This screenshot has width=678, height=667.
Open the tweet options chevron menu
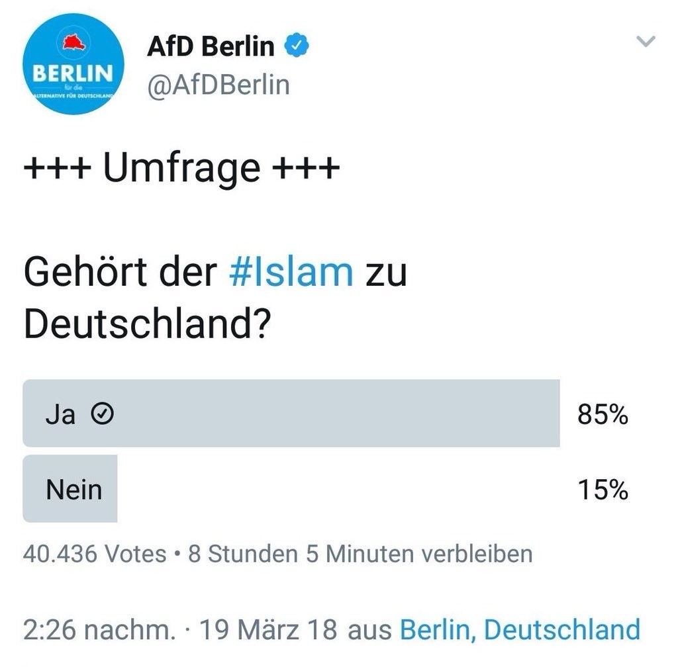pyautogui.click(x=645, y=42)
